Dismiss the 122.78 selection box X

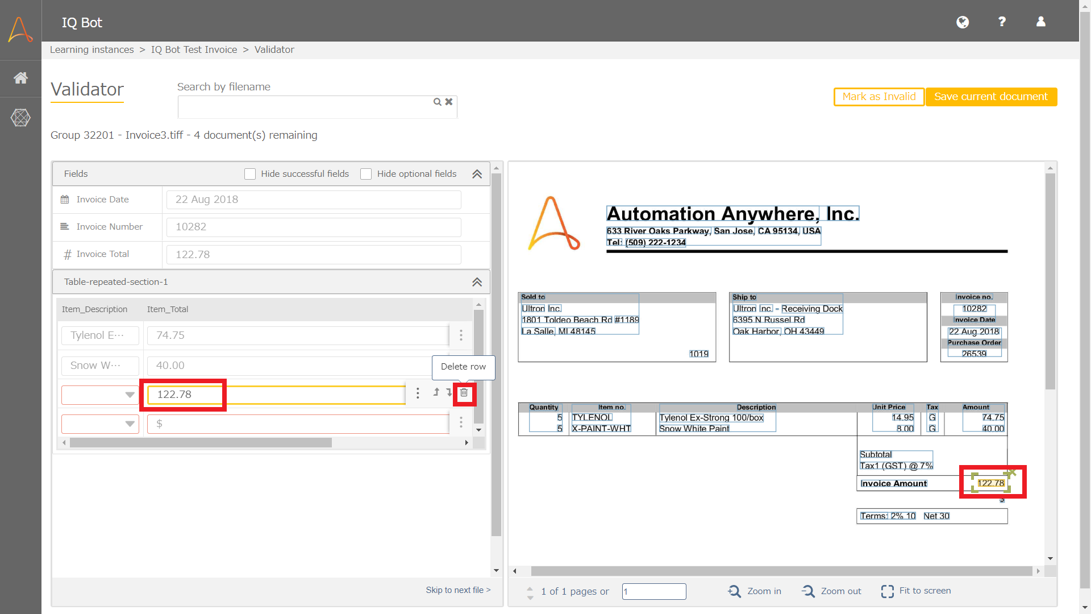tap(1012, 472)
